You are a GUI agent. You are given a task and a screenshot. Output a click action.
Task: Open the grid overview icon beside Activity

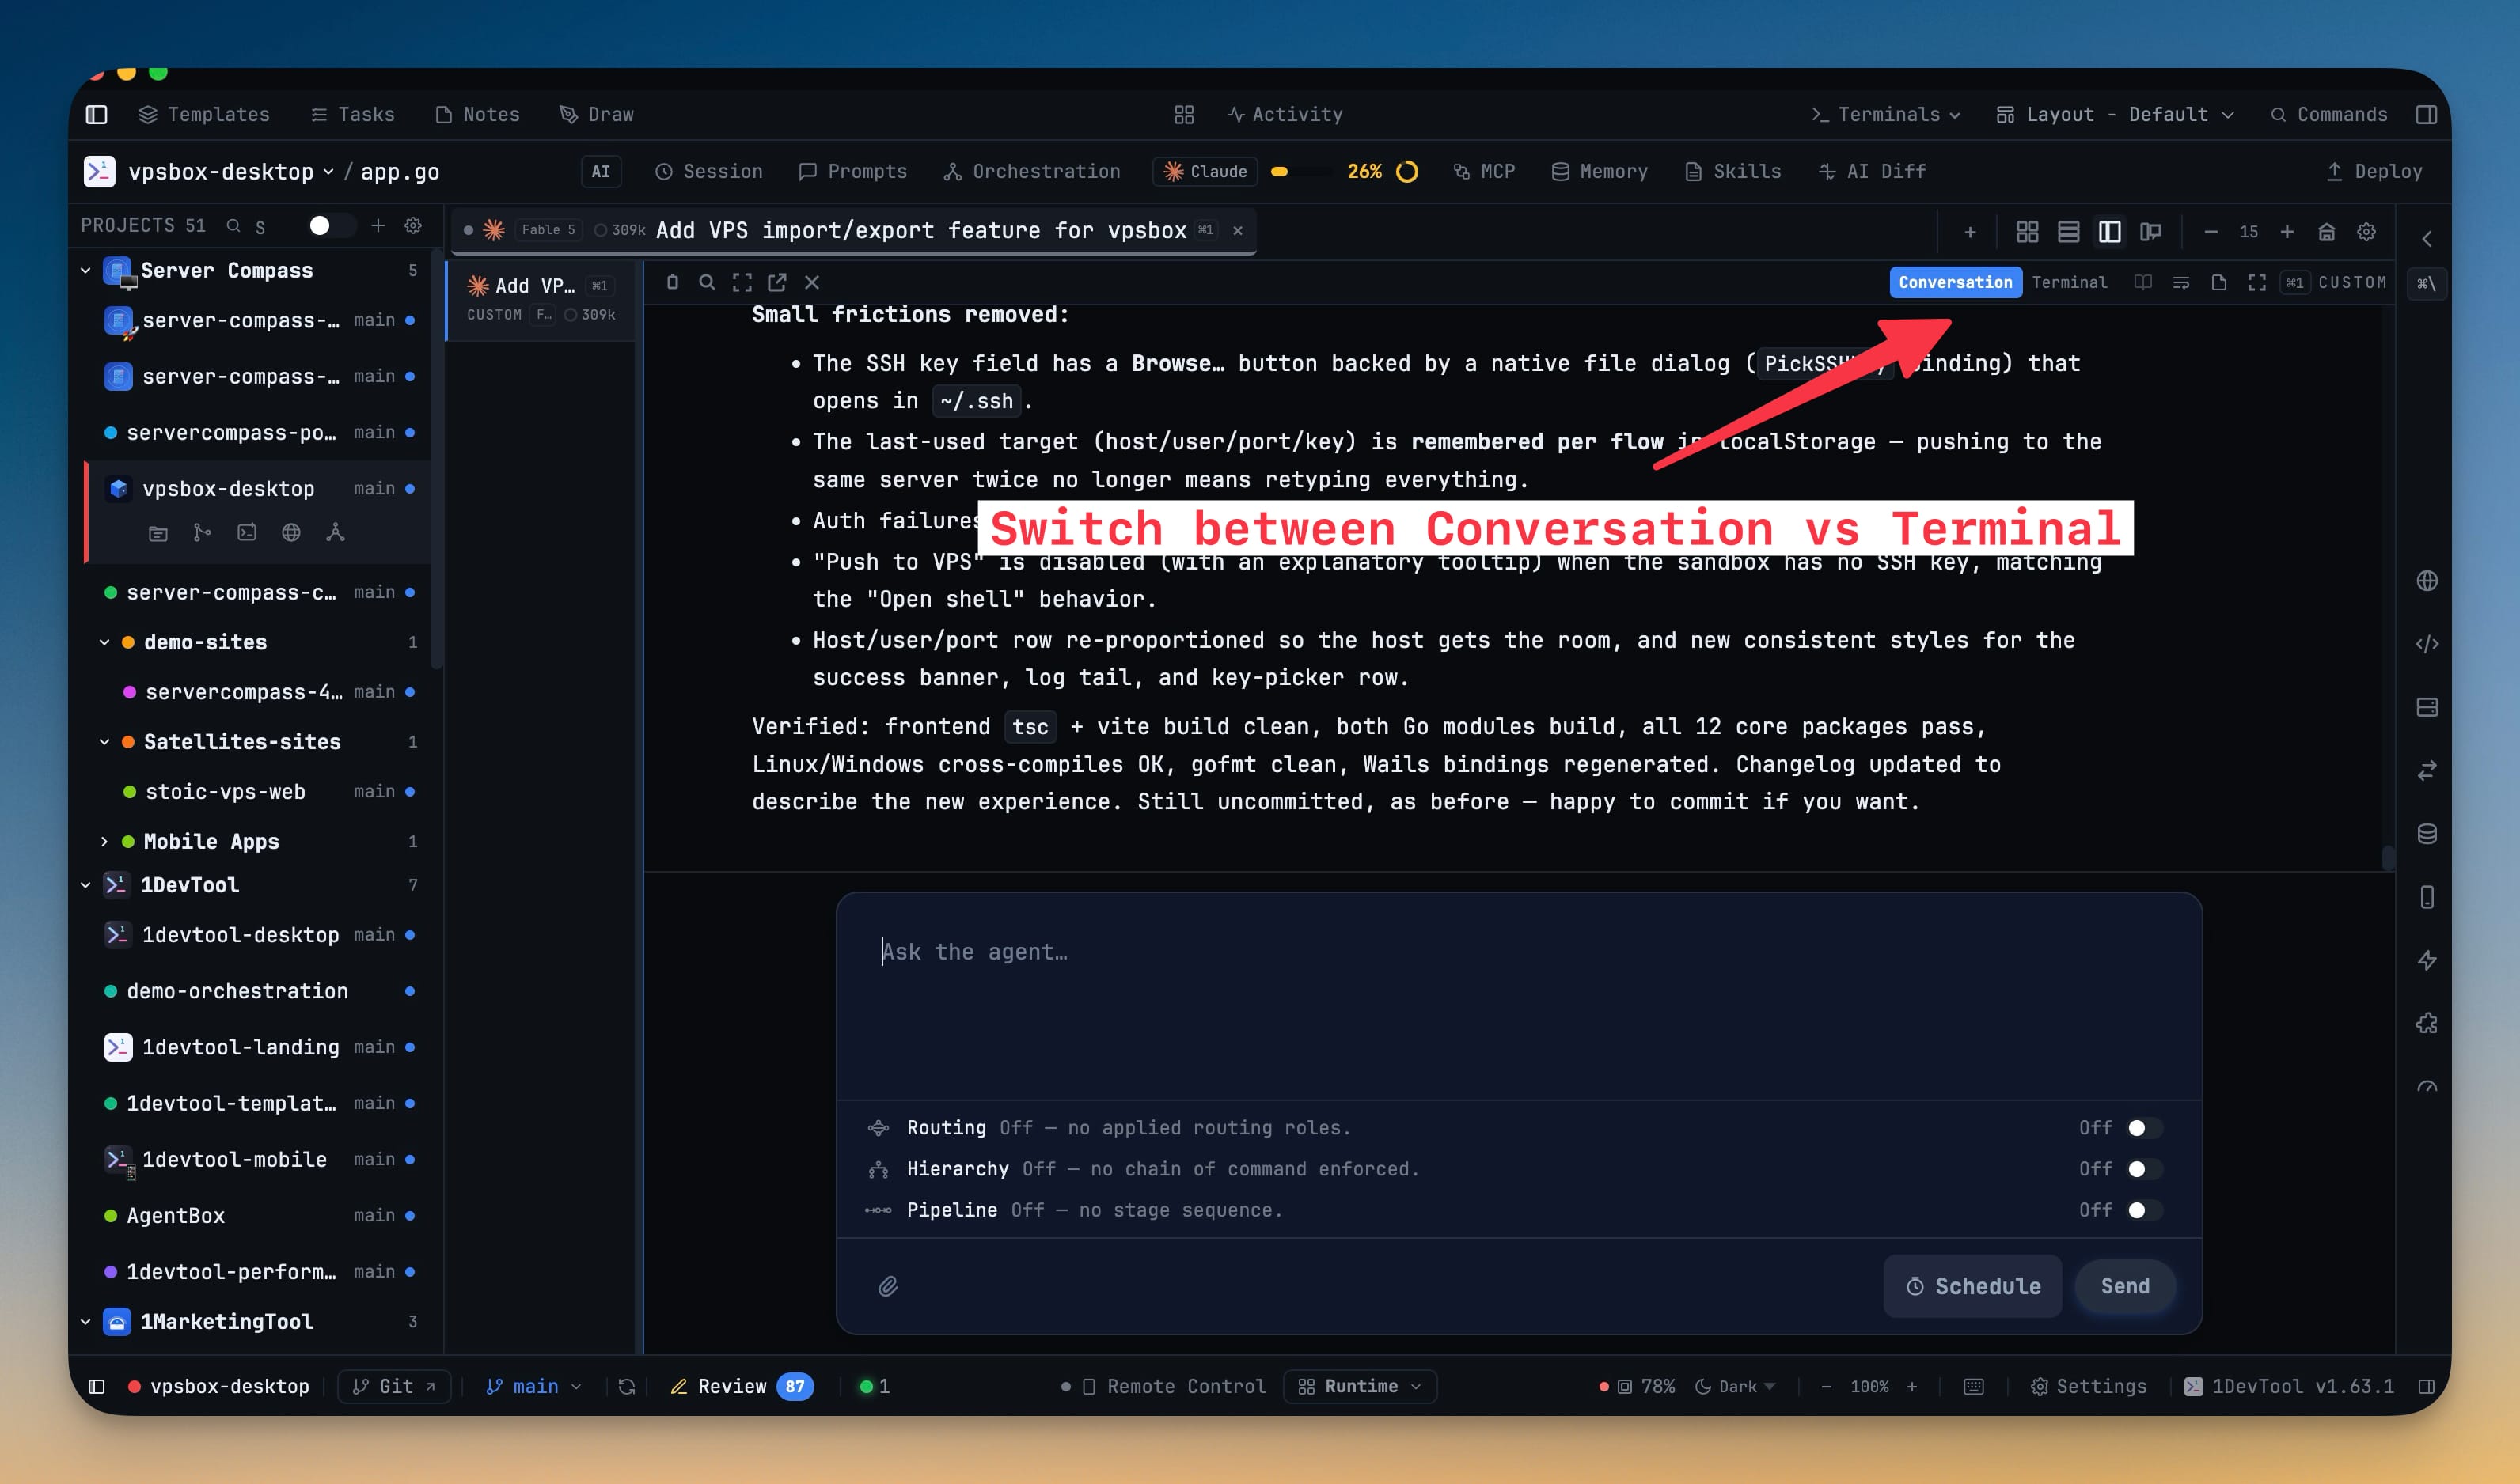coord(1183,114)
